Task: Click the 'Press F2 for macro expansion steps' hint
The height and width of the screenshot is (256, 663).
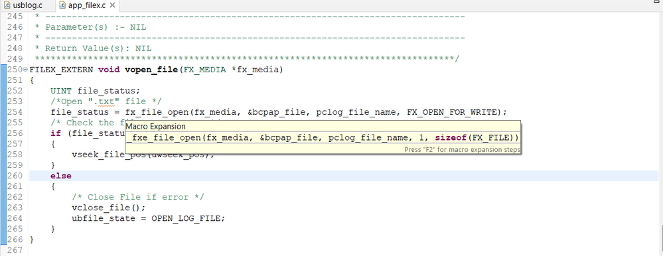Action: coord(462,149)
